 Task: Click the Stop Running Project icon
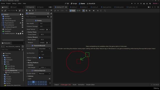pyautogui.click(x=138, y=3)
